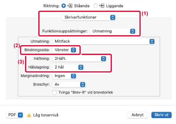Change Bindningssida from Vänster
This screenshot has width=176, height=124.
(64, 50)
